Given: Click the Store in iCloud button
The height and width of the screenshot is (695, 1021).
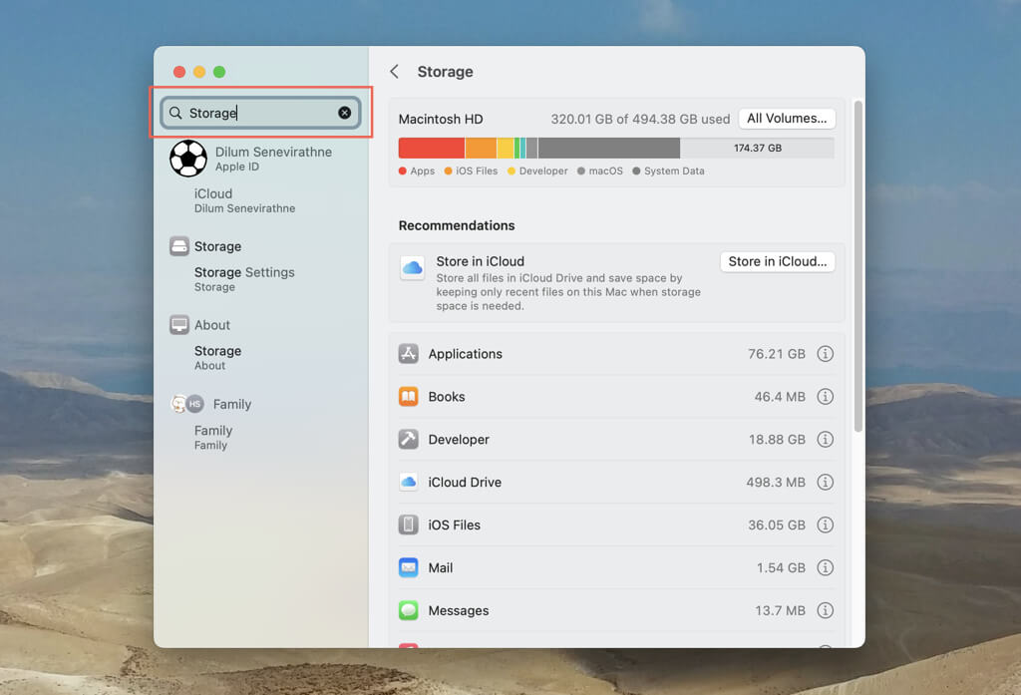Looking at the screenshot, I should click(x=778, y=262).
